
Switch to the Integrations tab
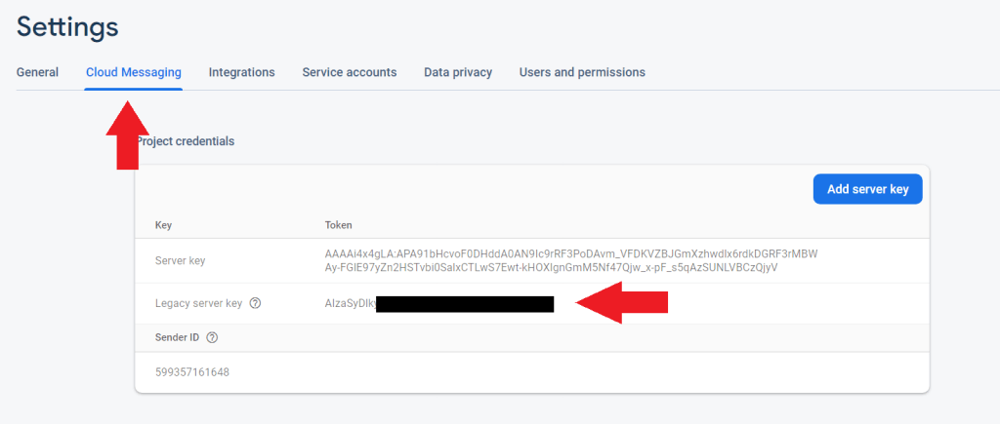tap(241, 72)
